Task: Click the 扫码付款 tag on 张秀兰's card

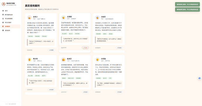Action: point(30,36)
